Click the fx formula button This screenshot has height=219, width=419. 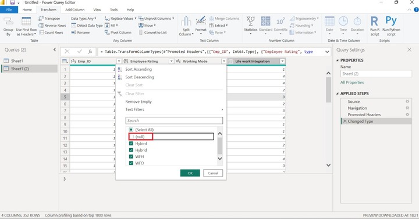90,52
